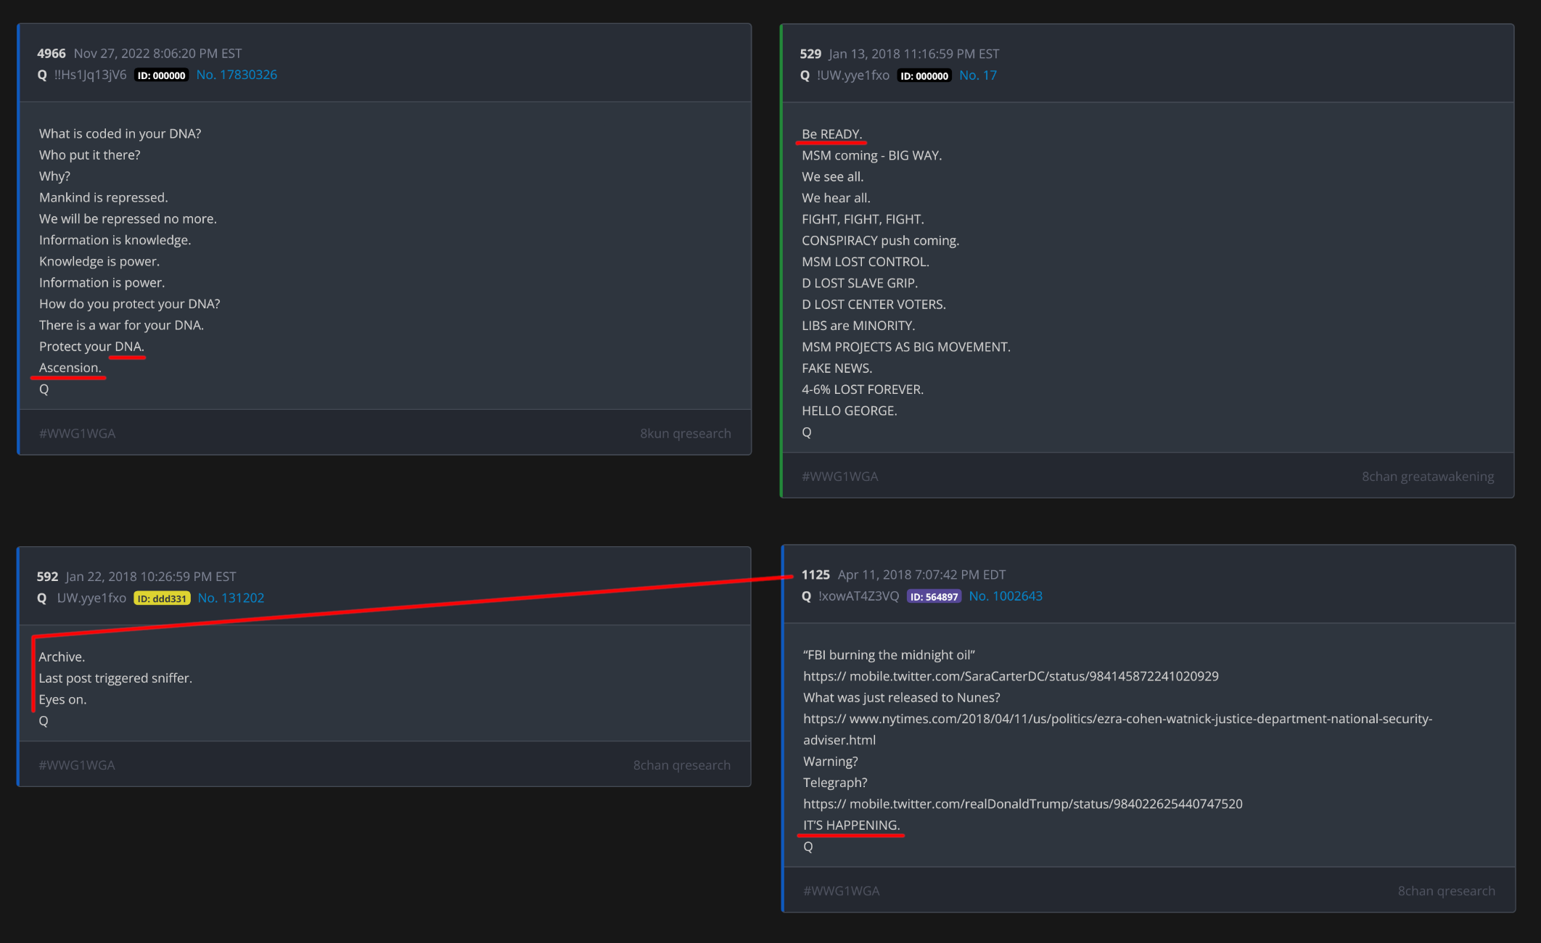The height and width of the screenshot is (943, 1541).
Task: Click the line "IT'S HAPPENING."
Action: (x=852, y=825)
